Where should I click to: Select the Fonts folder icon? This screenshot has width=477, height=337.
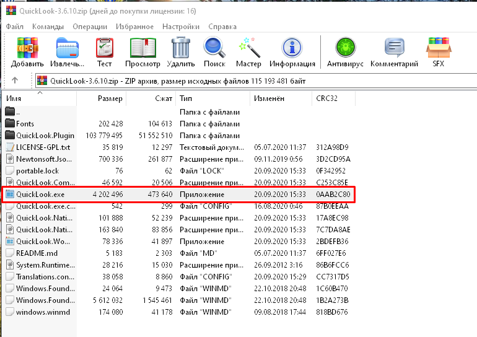click(x=10, y=123)
